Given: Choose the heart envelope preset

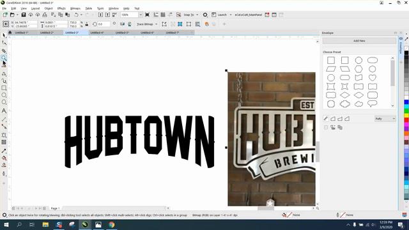Looking at the screenshot, I should tap(373, 78).
